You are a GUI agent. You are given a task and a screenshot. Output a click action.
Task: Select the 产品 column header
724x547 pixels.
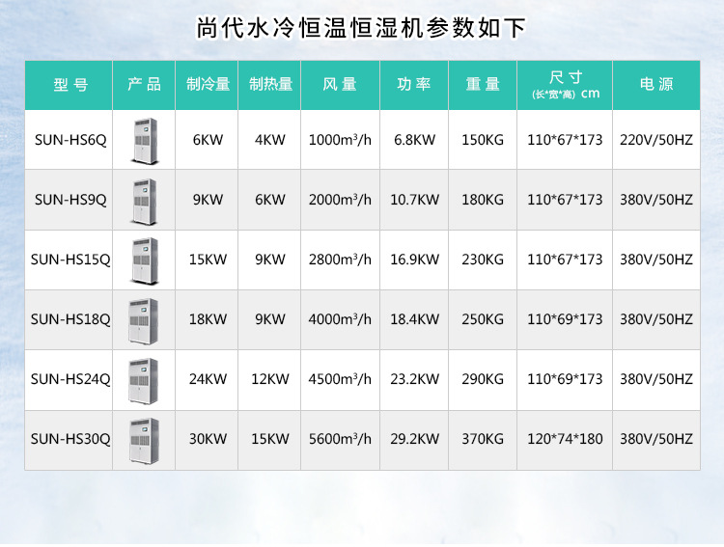tap(144, 85)
